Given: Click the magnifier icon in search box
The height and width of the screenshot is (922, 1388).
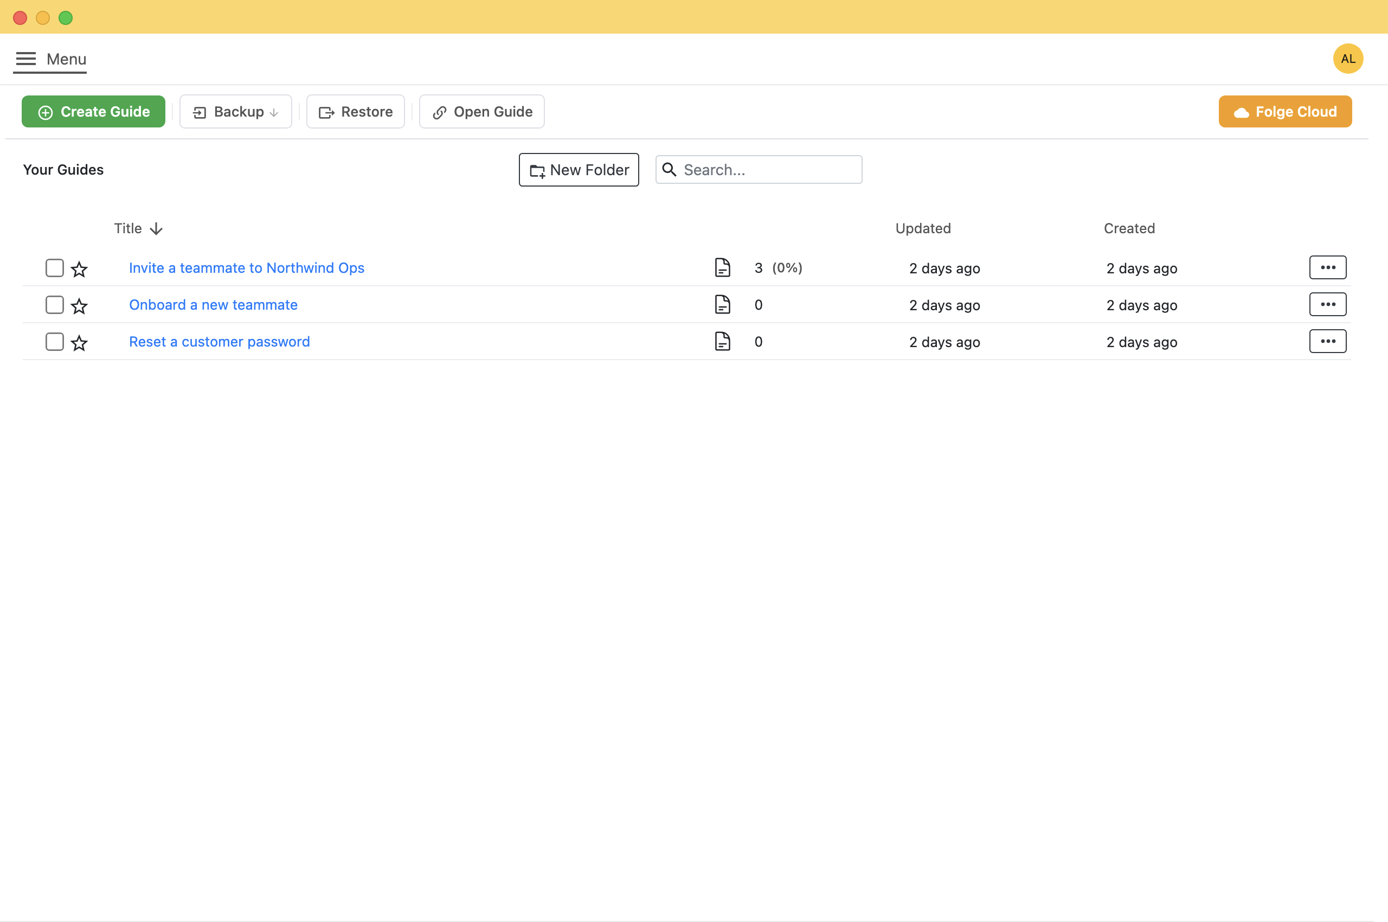Looking at the screenshot, I should (x=669, y=170).
